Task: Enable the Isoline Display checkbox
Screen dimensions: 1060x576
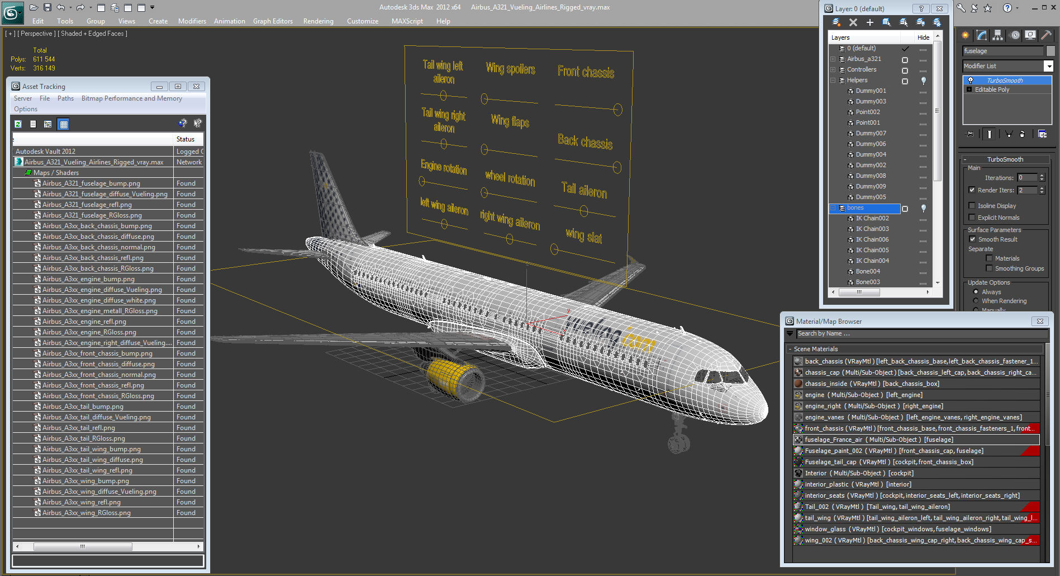Action: coord(972,206)
